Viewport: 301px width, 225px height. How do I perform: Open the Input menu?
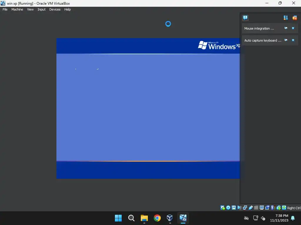point(41,9)
